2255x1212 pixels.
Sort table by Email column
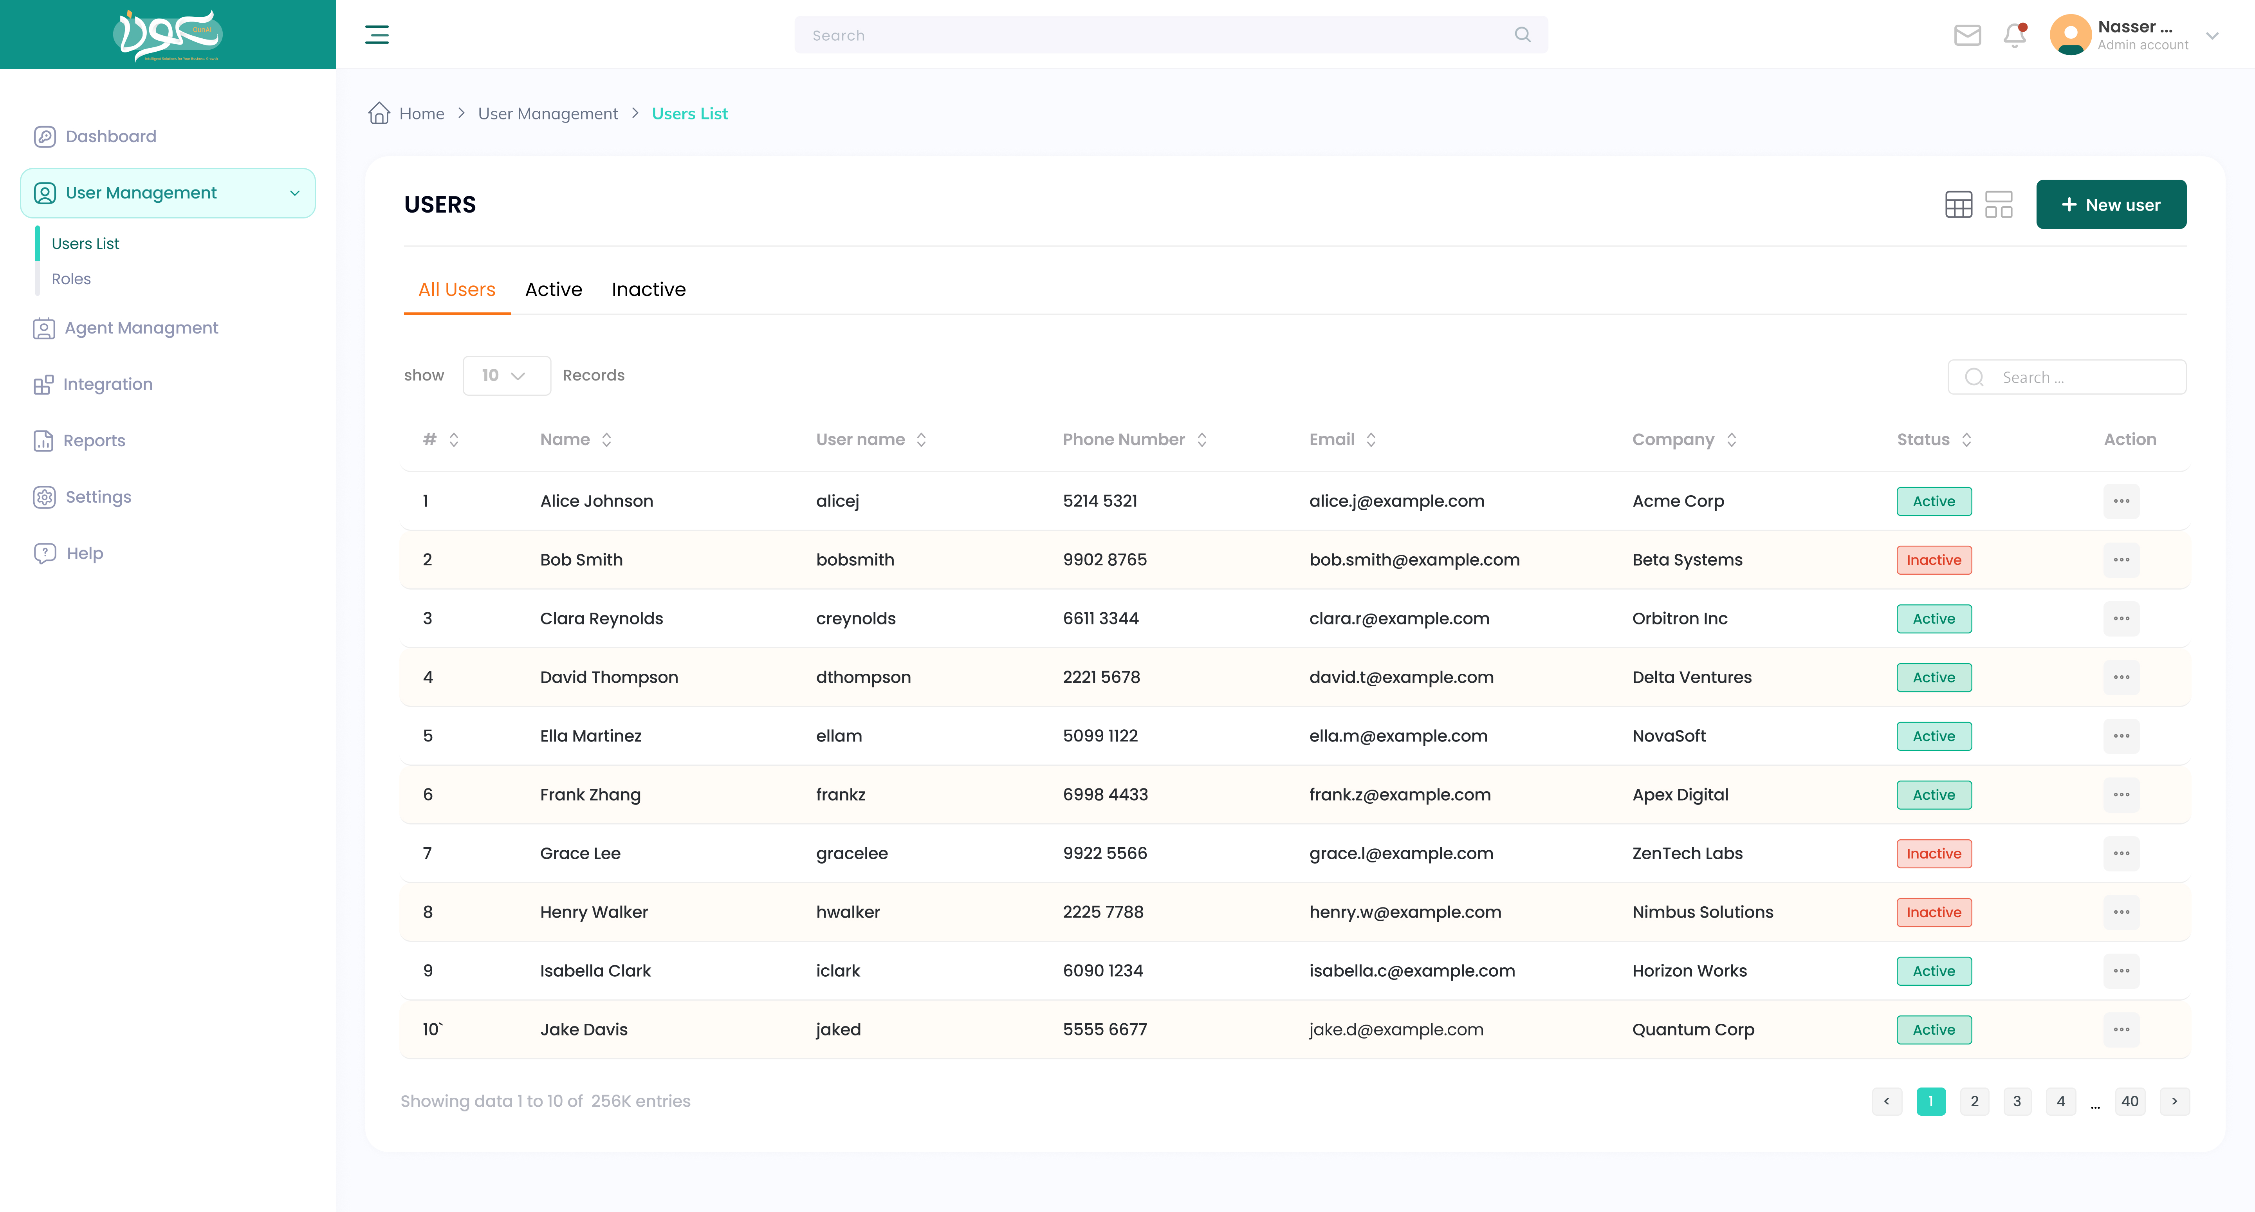click(x=1372, y=440)
